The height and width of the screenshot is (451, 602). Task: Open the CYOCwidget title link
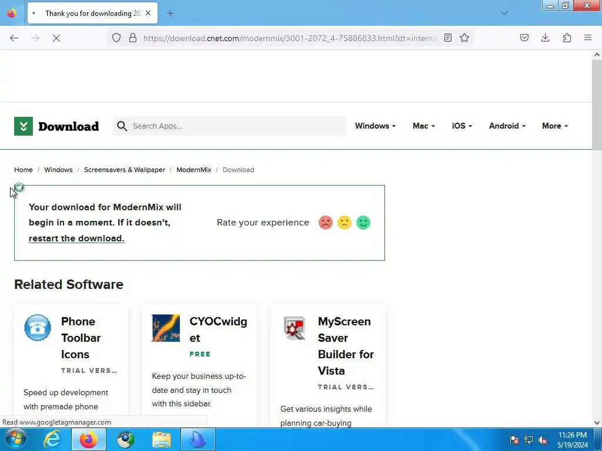point(218,329)
